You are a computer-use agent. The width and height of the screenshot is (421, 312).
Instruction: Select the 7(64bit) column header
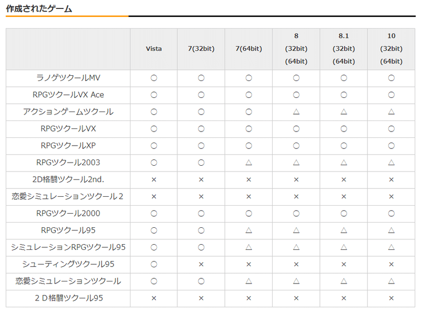(248, 49)
